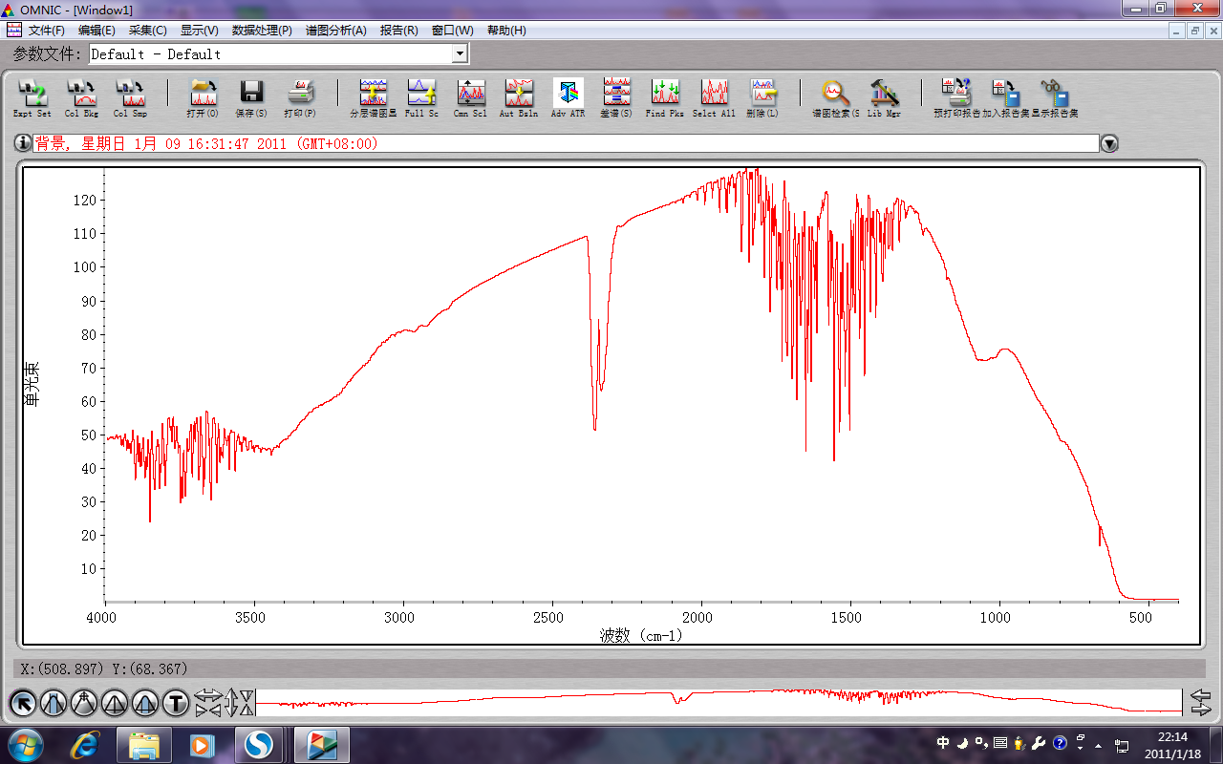The image size is (1223, 764).
Task: Click the OMNIC taskbar button
Action: [321, 743]
